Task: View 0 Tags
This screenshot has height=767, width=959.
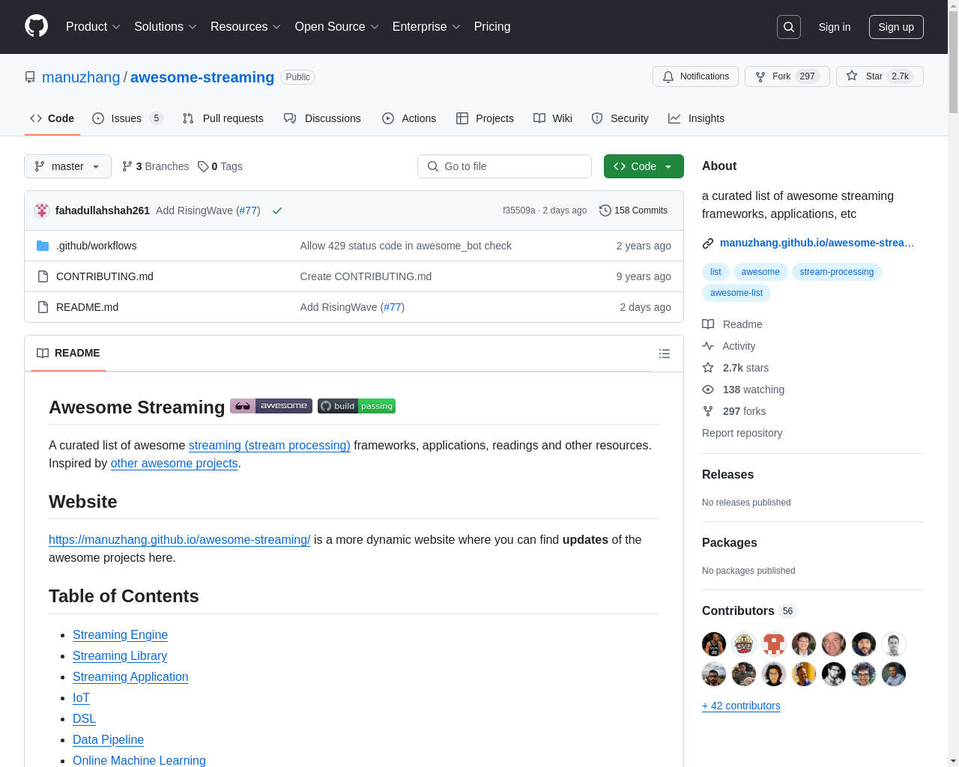Action: pyautogui.click(x=220, y=166)
